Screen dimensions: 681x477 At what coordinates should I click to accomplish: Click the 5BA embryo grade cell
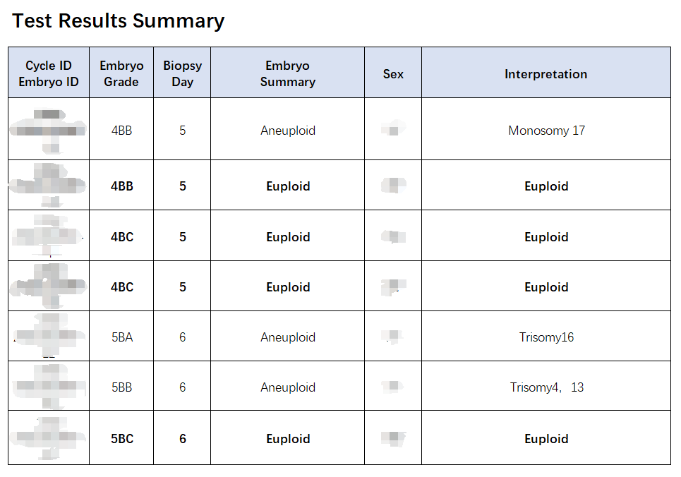tap(121, 337)
